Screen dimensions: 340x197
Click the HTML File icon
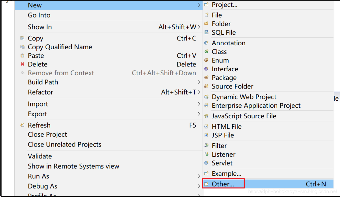(207, 126)
